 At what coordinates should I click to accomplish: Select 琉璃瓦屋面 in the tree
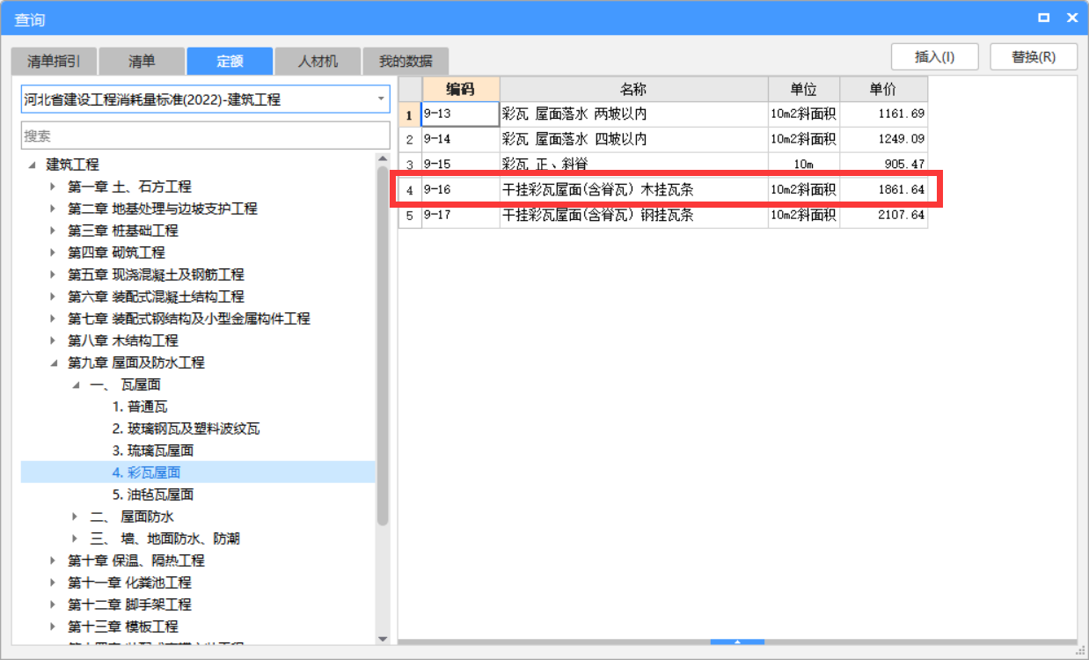[x=152, y=451]
